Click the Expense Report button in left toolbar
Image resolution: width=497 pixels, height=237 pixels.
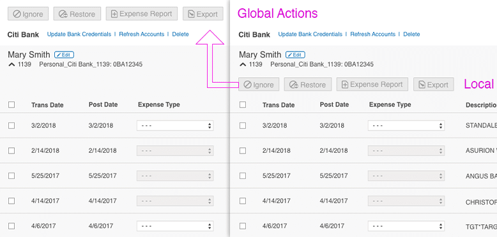[x=142, y=14]
